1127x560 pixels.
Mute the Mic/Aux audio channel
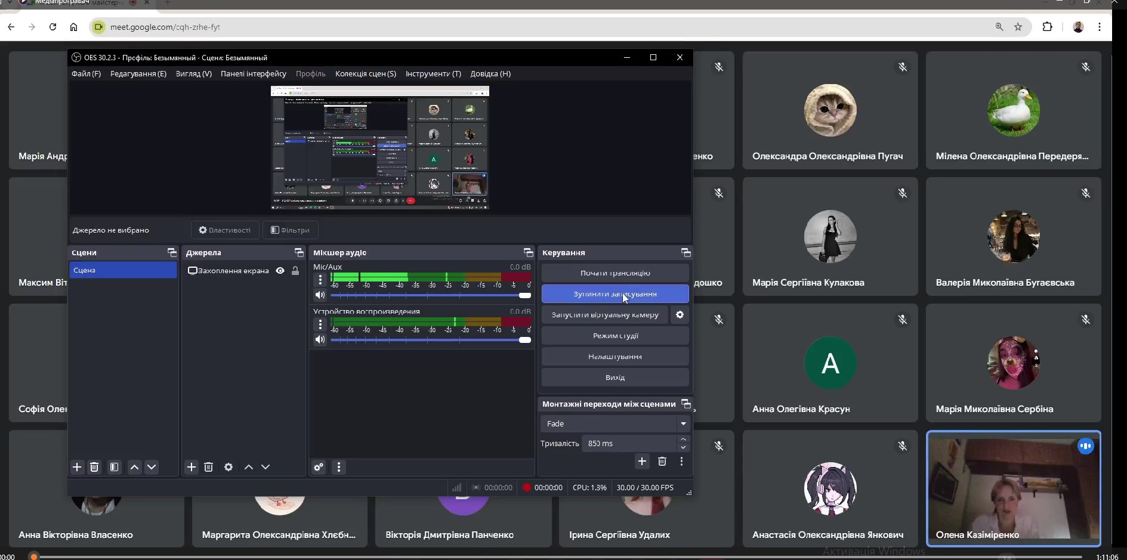(x=320, y=295)
